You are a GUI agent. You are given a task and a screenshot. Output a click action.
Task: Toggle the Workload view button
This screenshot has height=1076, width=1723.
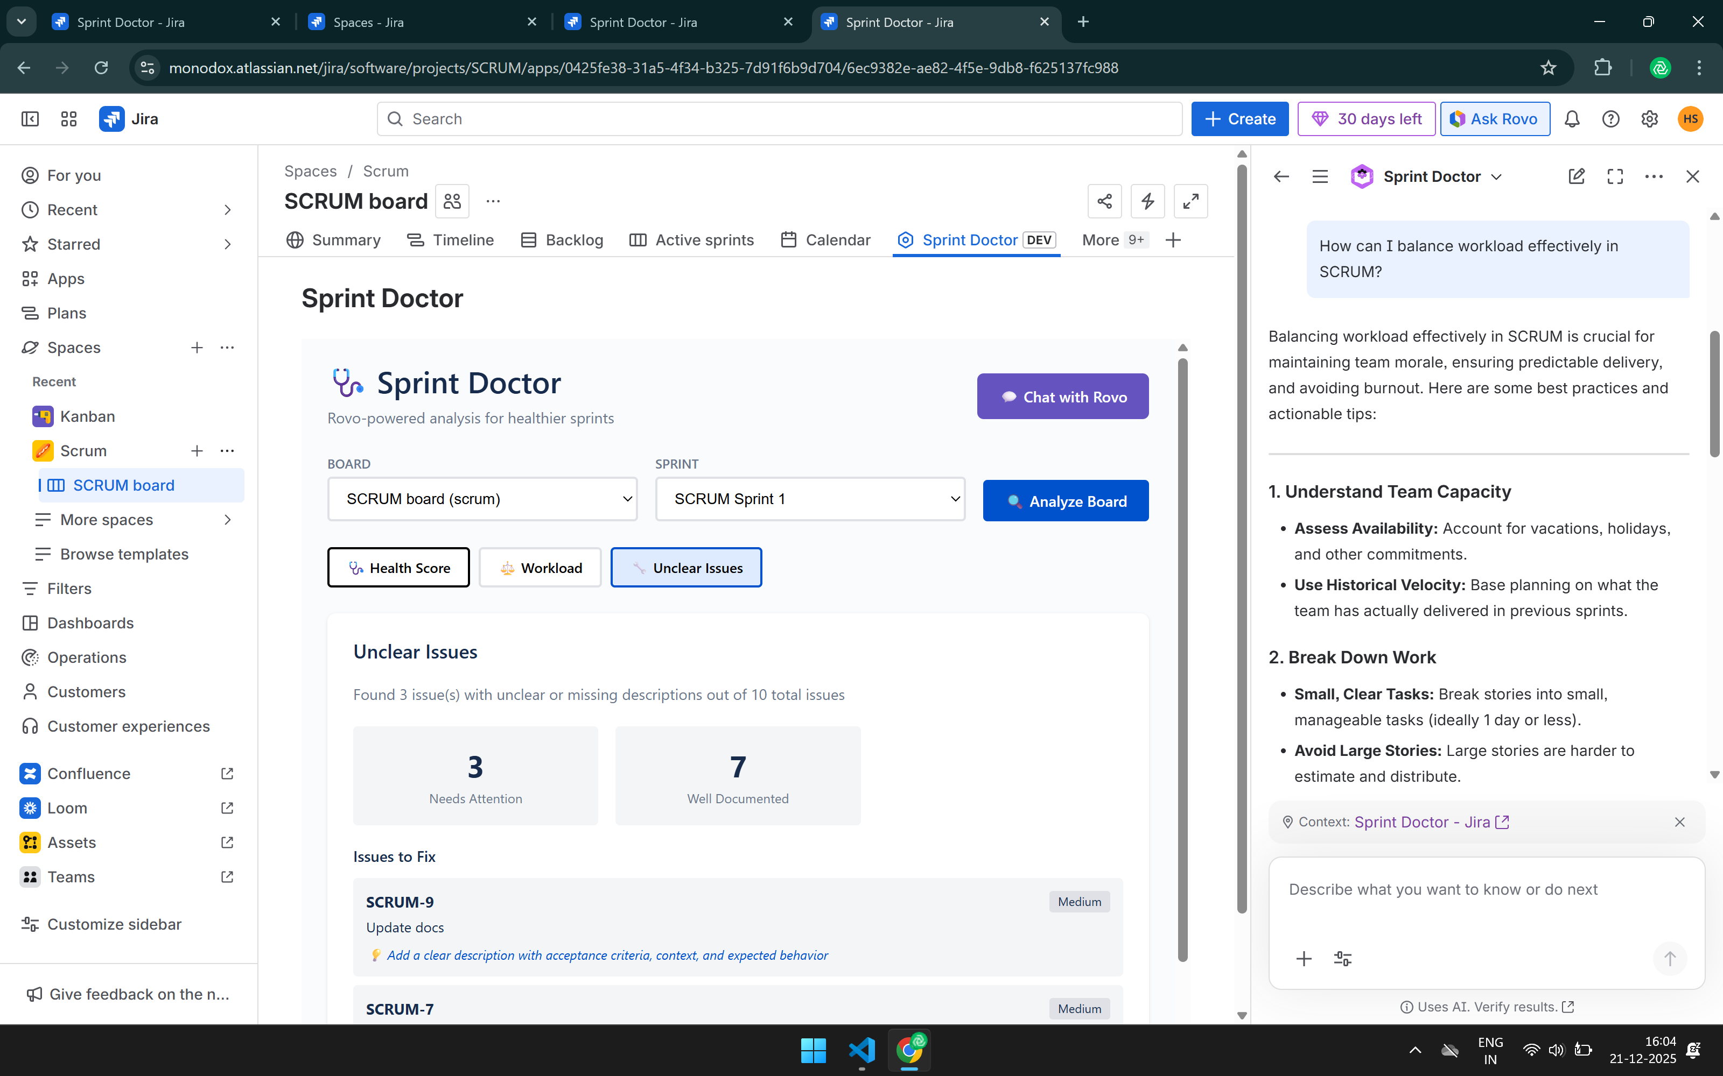[541, 568]
